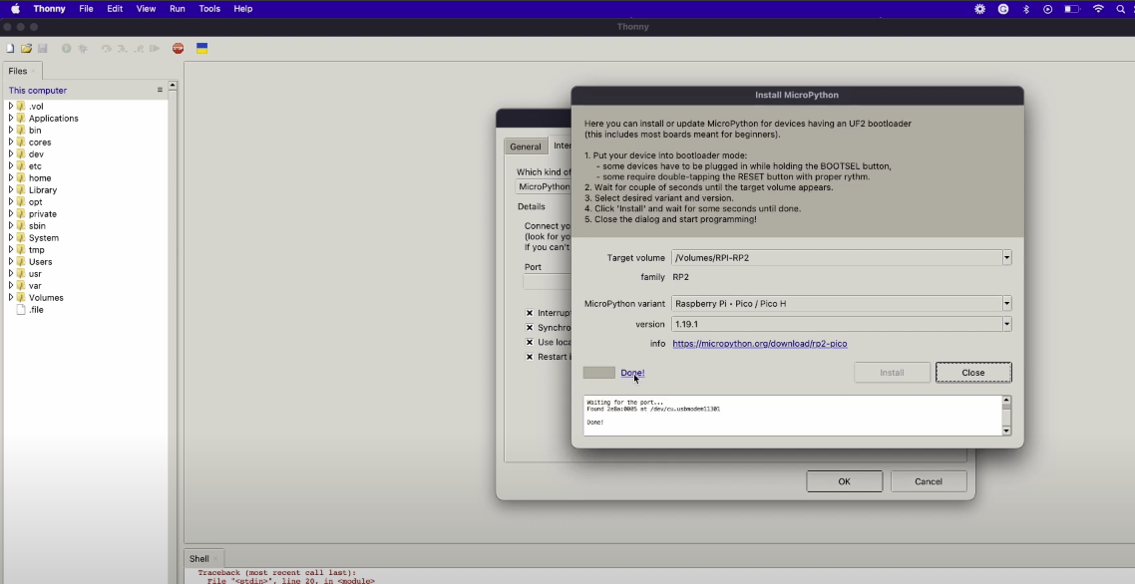Click OK in the options dialog
The width and height of the screenshot is (1135, 584).
coord(844,481)
